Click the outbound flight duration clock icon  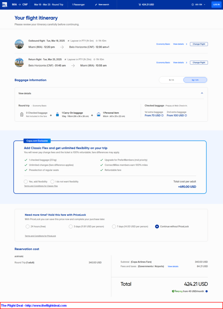click(x=97, y=41)
